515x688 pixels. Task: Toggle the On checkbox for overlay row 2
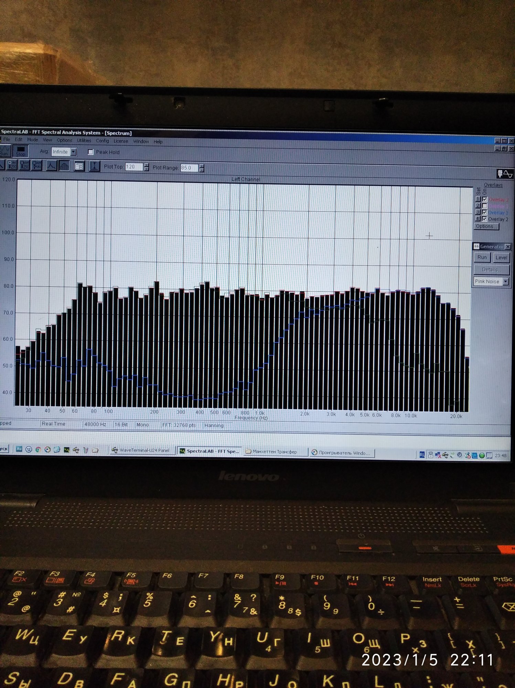(485, 206)
